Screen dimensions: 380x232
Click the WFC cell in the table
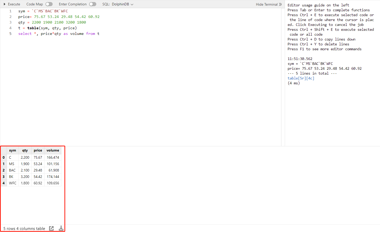(13, 183)
